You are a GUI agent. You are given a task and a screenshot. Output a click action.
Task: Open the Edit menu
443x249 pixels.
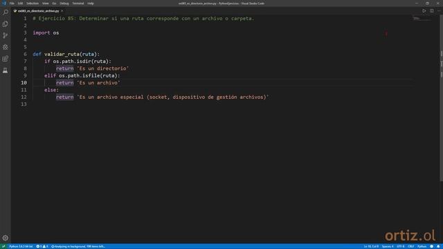(20, 3)
